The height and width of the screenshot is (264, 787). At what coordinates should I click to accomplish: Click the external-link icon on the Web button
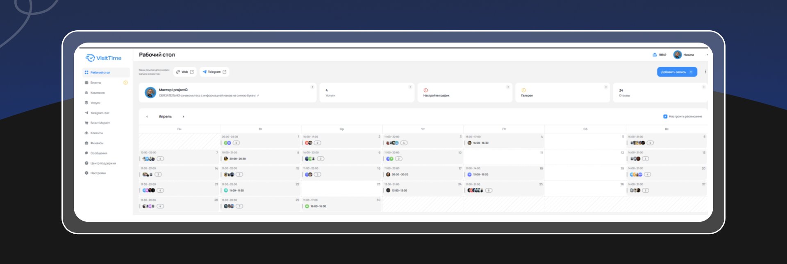tap(192, 72)
